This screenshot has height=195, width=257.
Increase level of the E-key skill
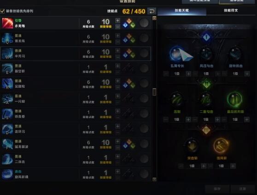click(118, 66)
